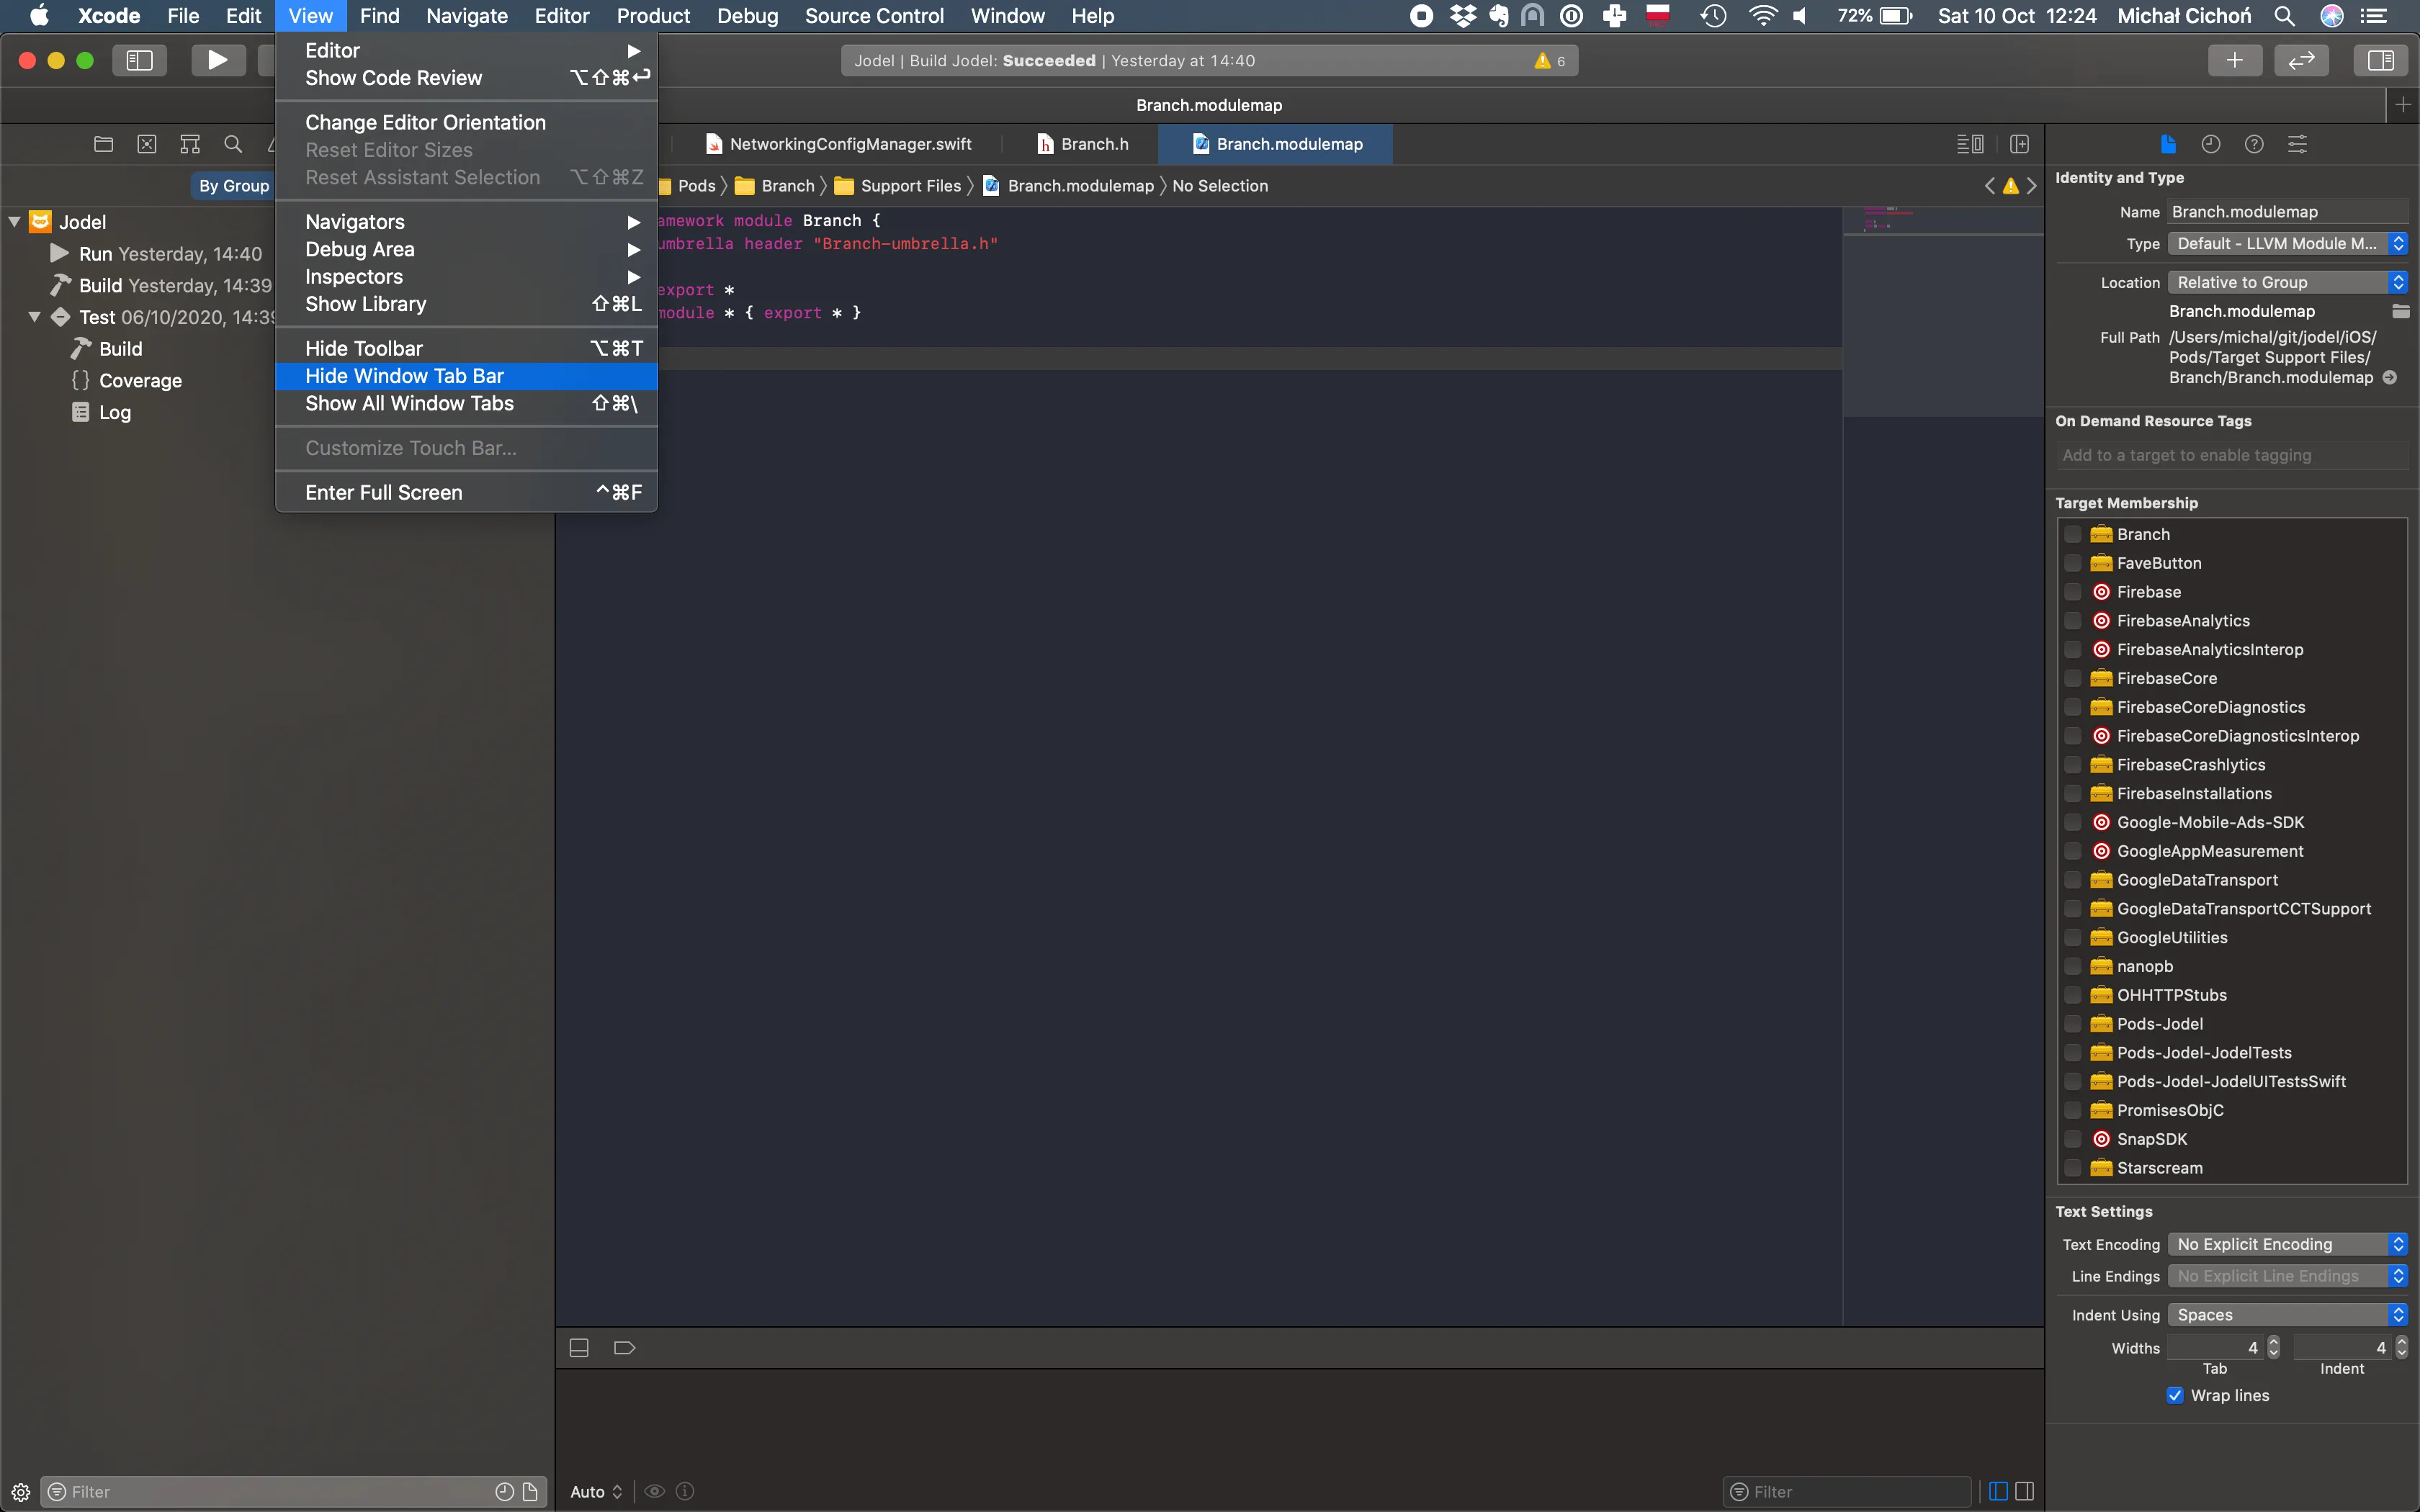Select Enter Full Screen menu item
Viewport: 2420px width, 1512px height.
tap(466, 492)
